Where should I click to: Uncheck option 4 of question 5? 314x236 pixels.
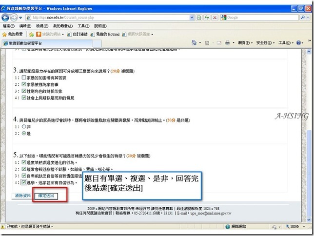[24, 182]
